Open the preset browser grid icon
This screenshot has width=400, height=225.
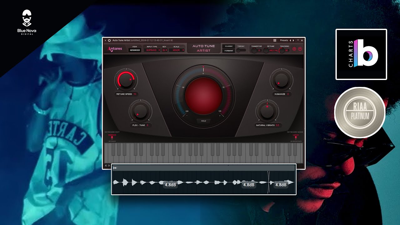coord(275,40)
